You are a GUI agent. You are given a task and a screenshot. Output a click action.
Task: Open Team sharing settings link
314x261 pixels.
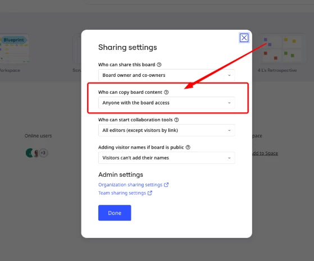pos(125,193)
